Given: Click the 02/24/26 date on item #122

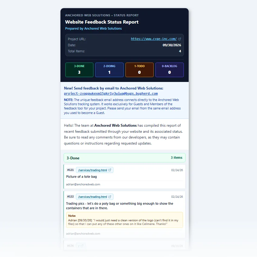Looking at the screenshot, I should (x=177, y=197).
